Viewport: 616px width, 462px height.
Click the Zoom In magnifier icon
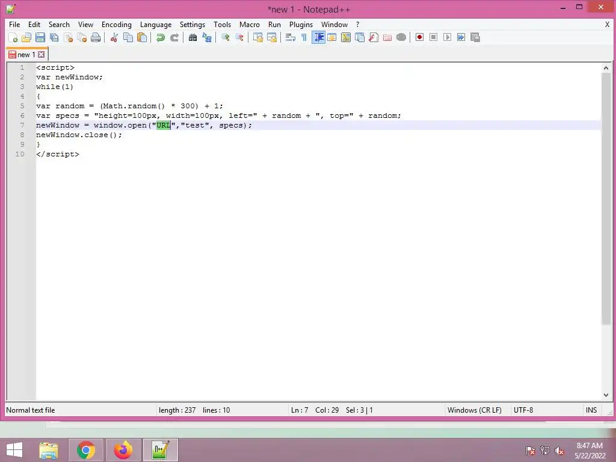point(226,37)
